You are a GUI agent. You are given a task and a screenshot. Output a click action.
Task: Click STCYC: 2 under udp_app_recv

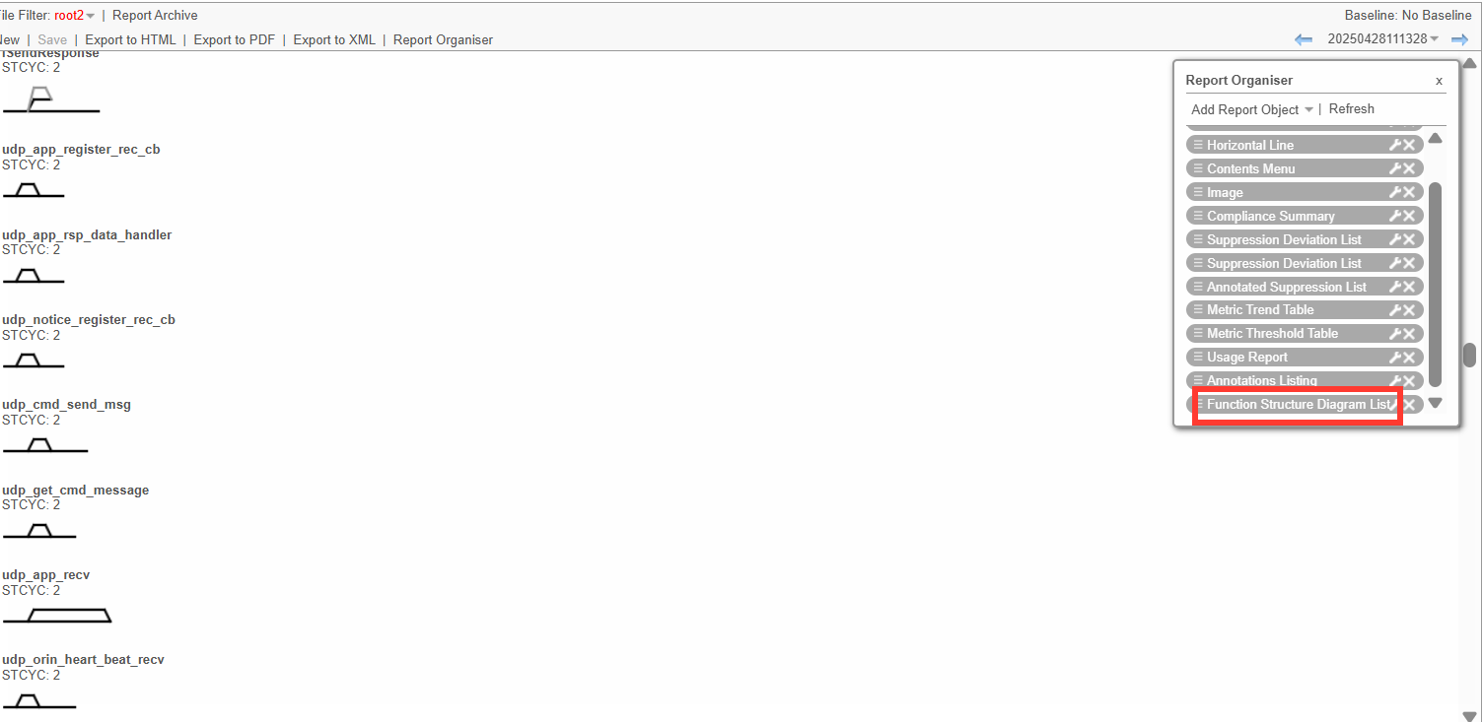click(x=31, y=590)
